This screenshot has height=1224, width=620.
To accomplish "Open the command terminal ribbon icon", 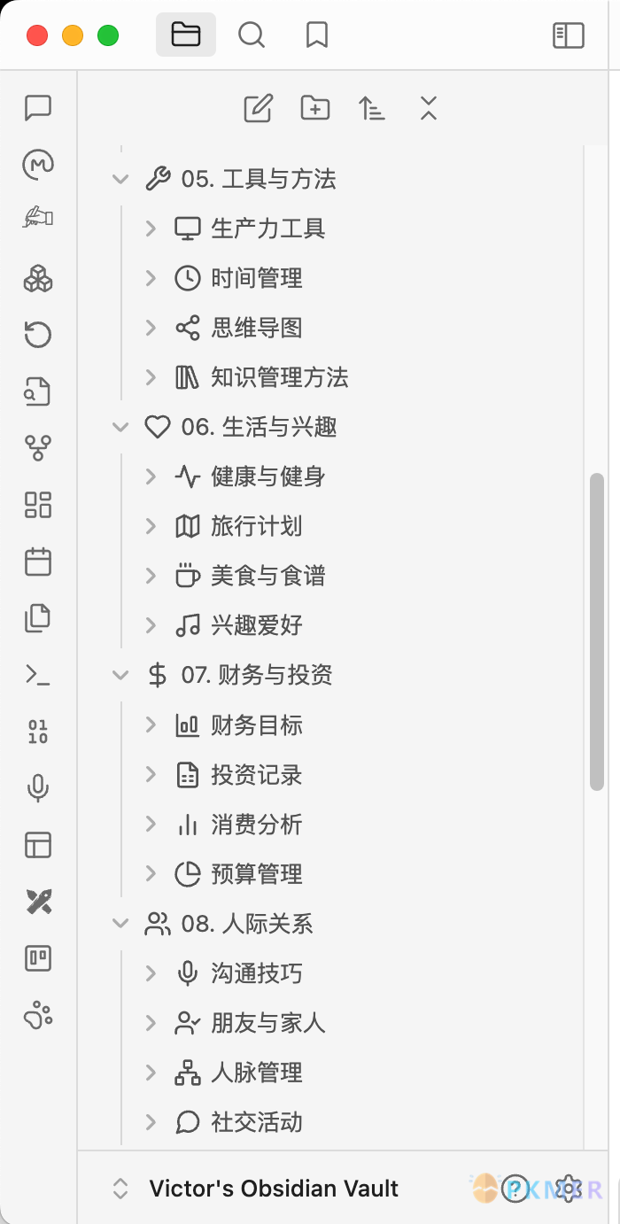I will click(x=38, y=675).
